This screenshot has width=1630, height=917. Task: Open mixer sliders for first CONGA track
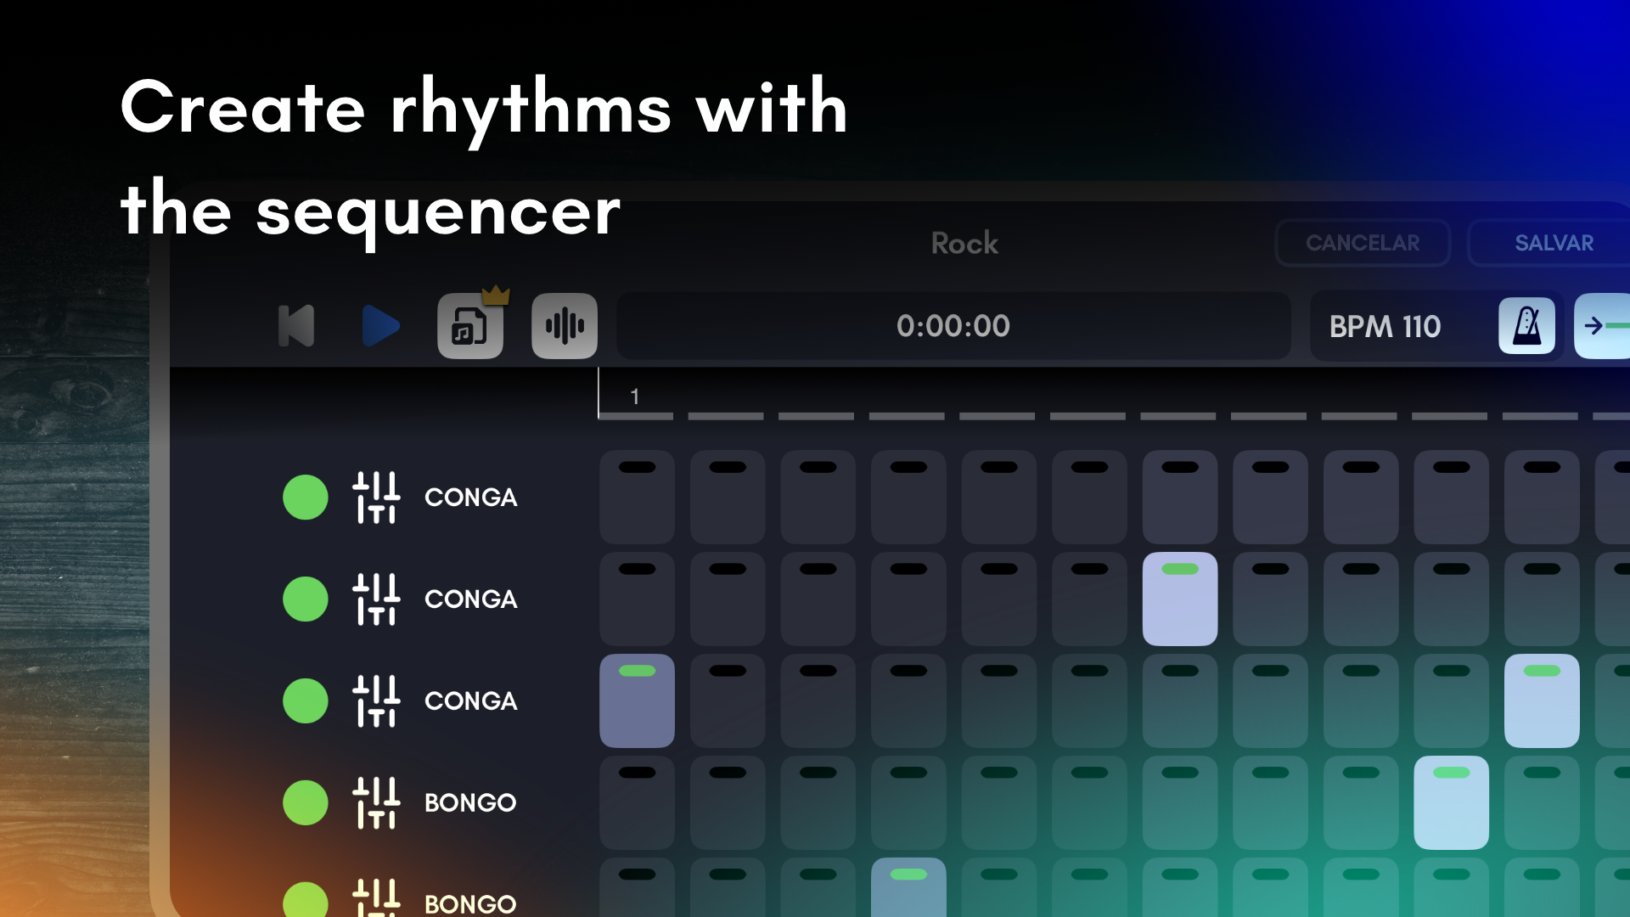(x=376, y=498)
